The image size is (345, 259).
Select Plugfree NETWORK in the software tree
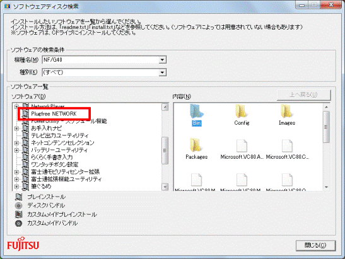[54, 113]
